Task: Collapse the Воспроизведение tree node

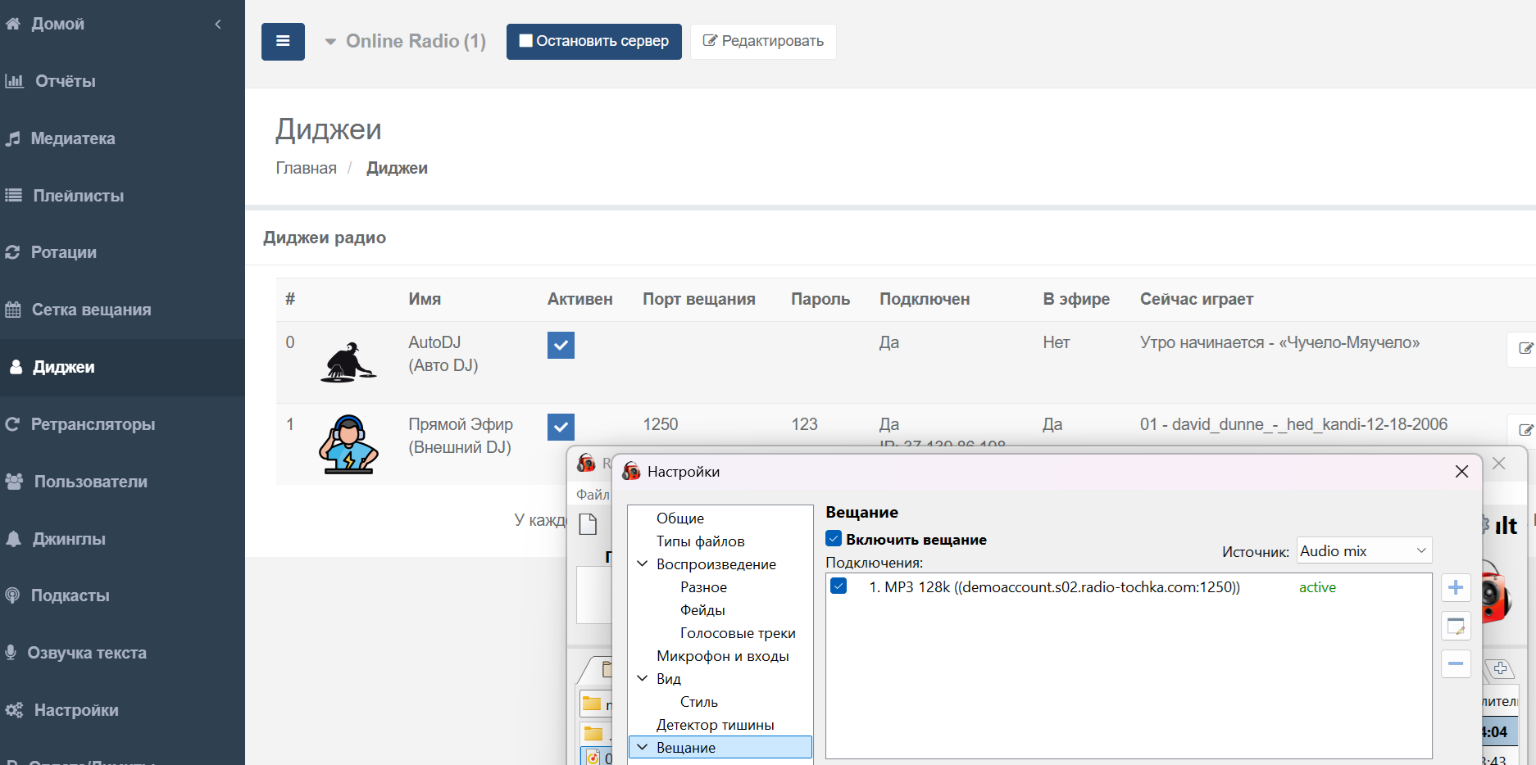Action: [x=643, y=564]
